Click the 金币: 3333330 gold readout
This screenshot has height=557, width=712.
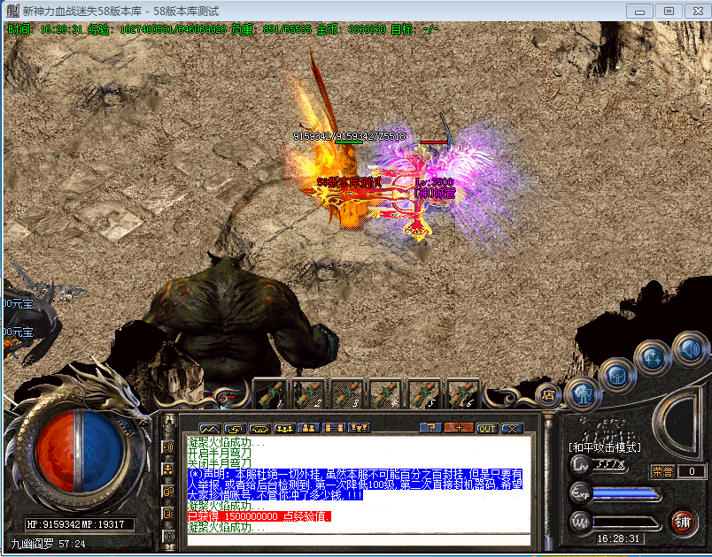click(351, 30)
